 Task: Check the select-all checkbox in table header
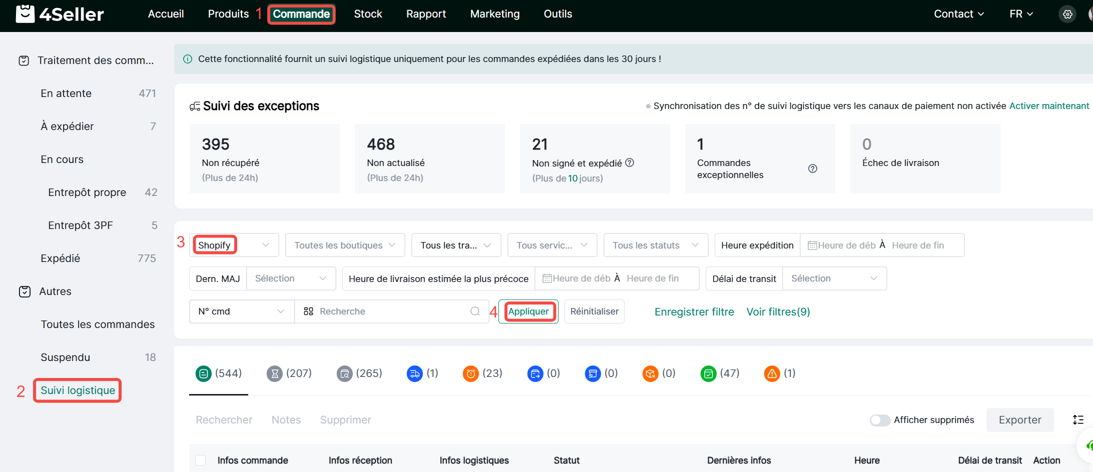201,460
